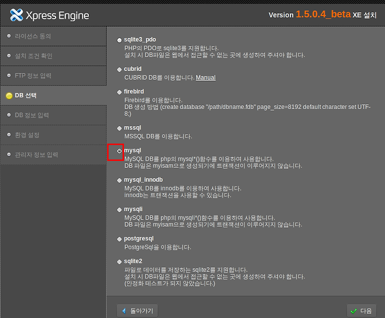Open the DB 정보 입력 step
The image size is (385, 318).
[x=53, y=115]
